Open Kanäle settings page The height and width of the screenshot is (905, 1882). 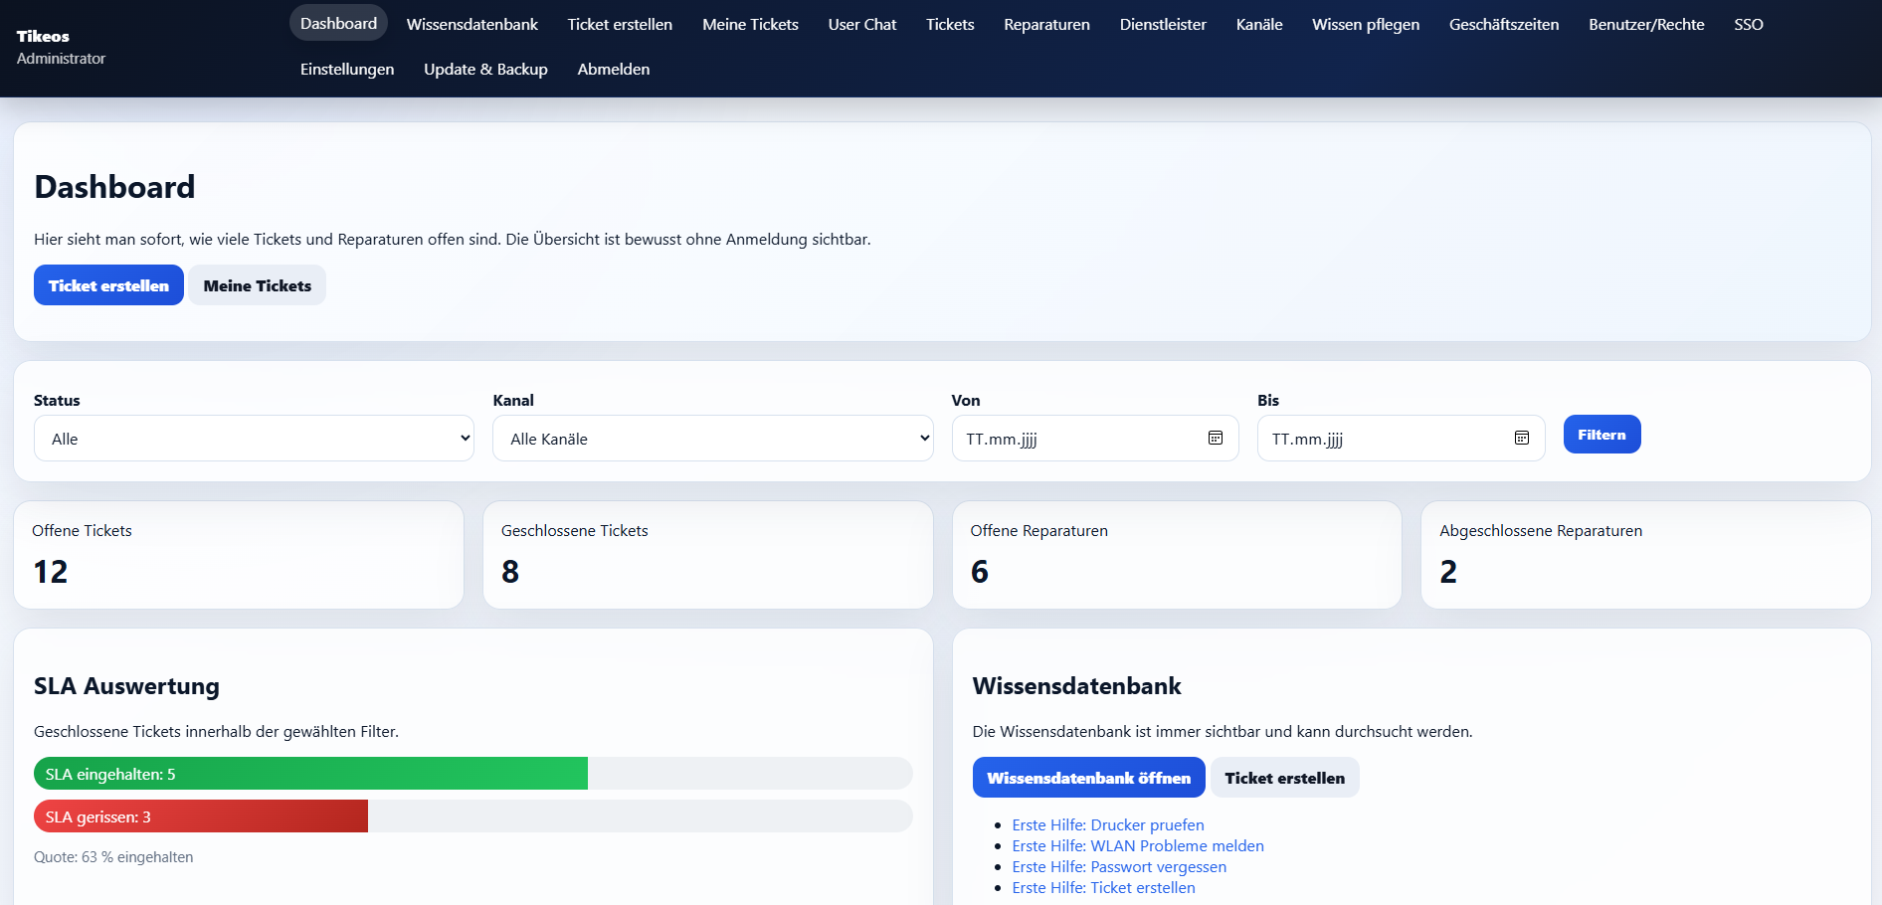click(x=1259, y=24)
